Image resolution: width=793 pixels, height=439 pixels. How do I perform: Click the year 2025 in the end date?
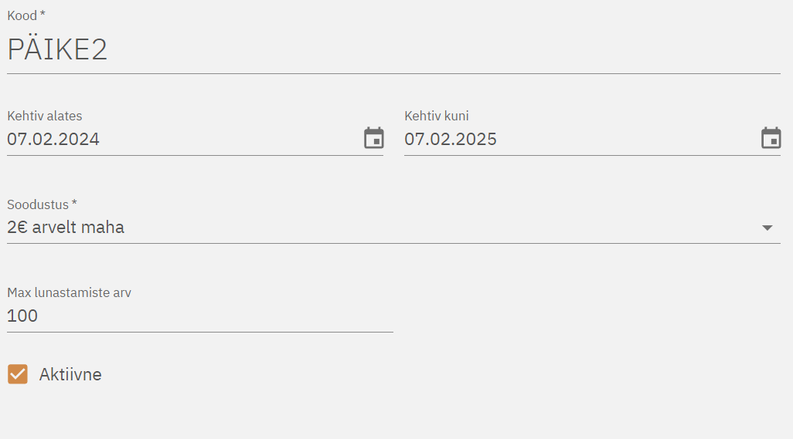(x=478, y=140)
